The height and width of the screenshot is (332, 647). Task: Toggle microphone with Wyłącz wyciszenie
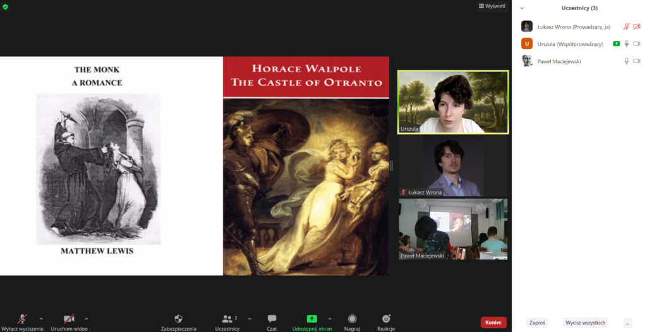coord(22,319)
